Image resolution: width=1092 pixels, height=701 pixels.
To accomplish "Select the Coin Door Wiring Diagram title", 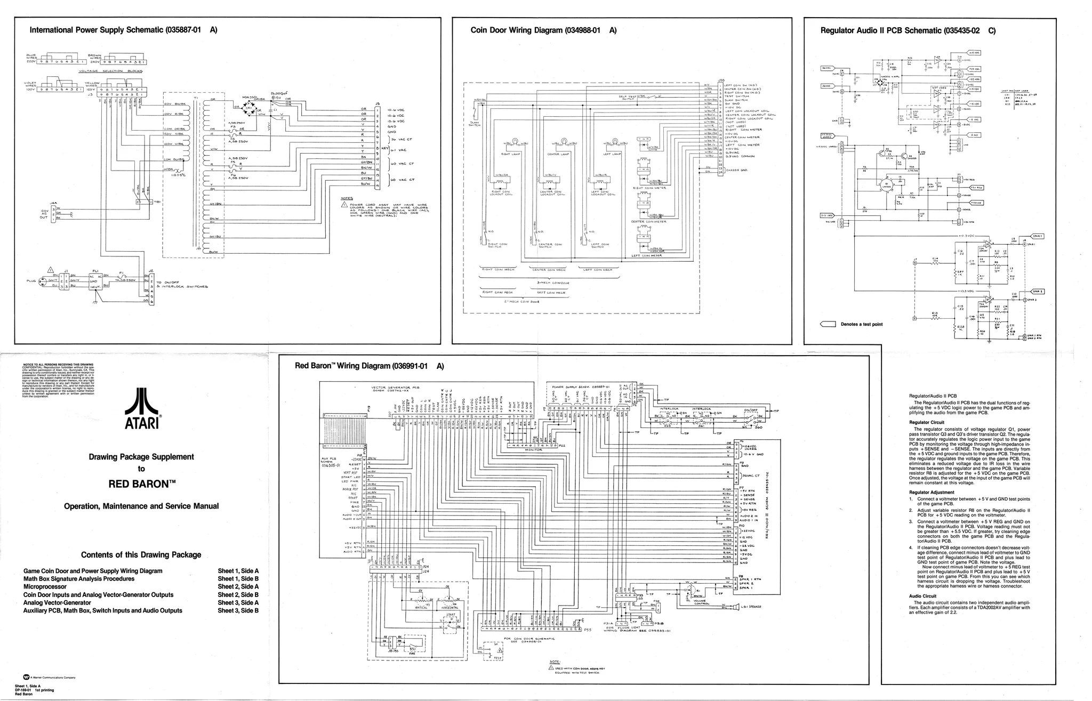I will point(543,30).
